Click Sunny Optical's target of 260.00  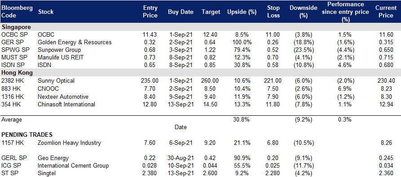pos(210,81)
